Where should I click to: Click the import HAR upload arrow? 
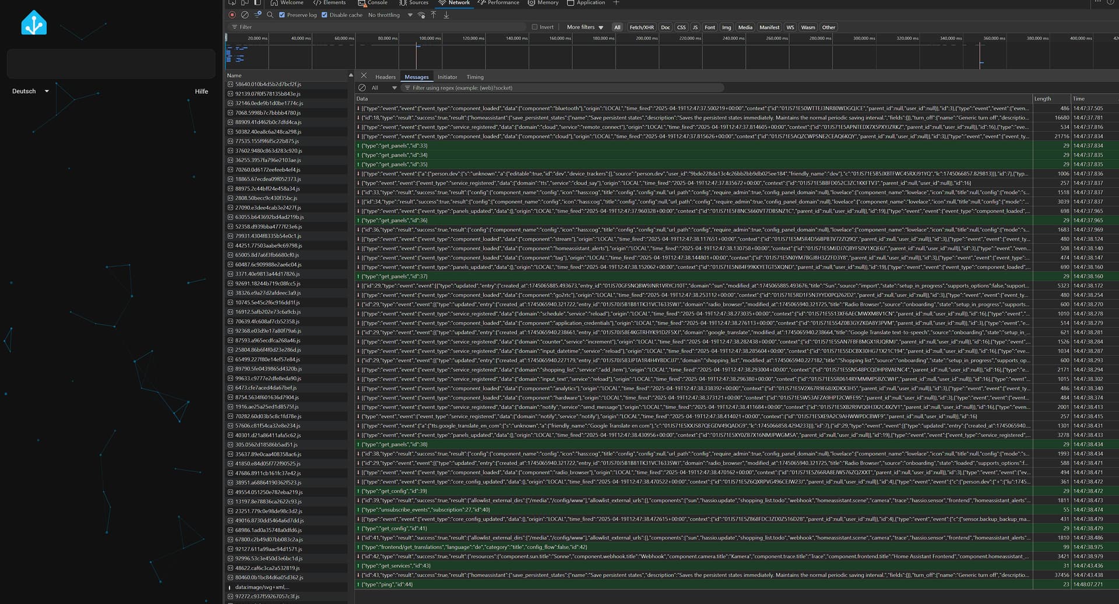pyautogui.click(x=434, y=15)
